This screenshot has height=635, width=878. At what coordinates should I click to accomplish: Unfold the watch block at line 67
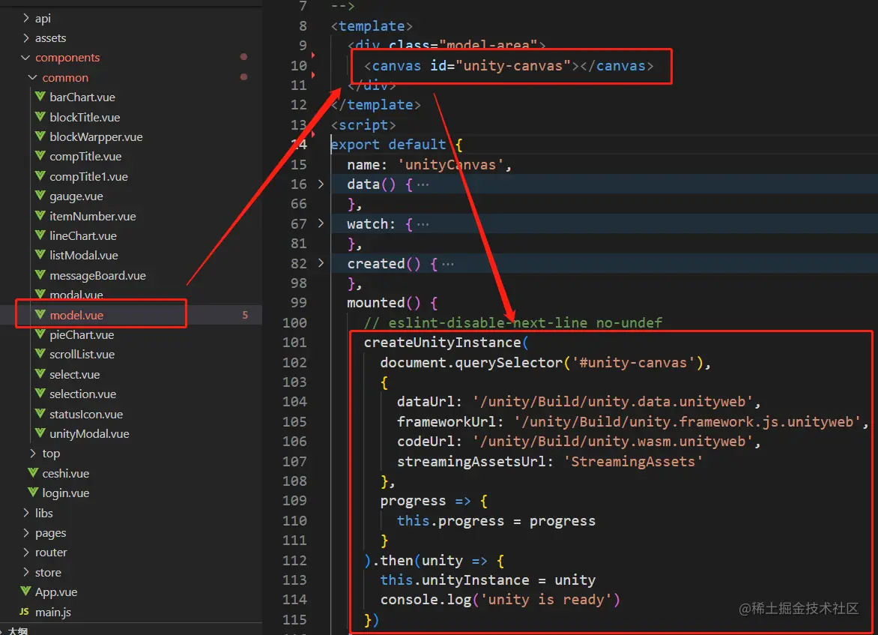[321, 223]
